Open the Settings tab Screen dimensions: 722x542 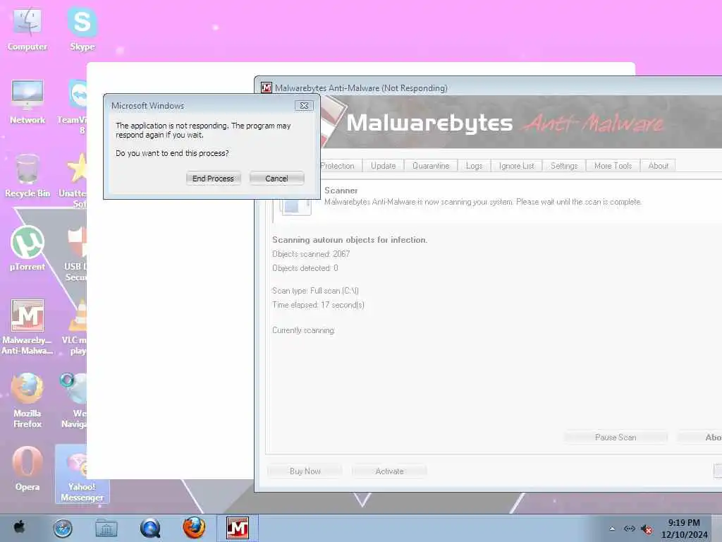563,165
